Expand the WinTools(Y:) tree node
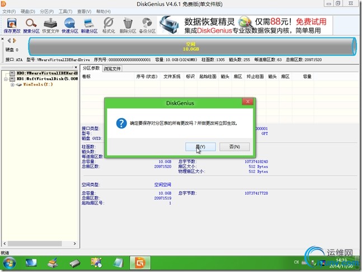Image resolution: width=362 pixels, height=272 pixels. (x=12, y=85)
